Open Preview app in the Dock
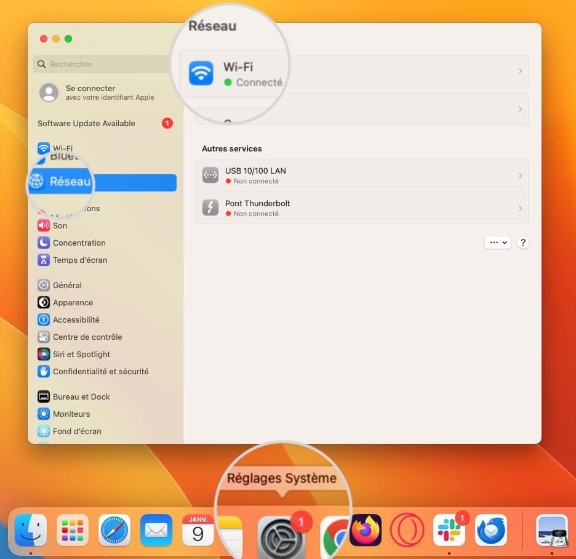576x559 pixels. [x=552, y=530]
